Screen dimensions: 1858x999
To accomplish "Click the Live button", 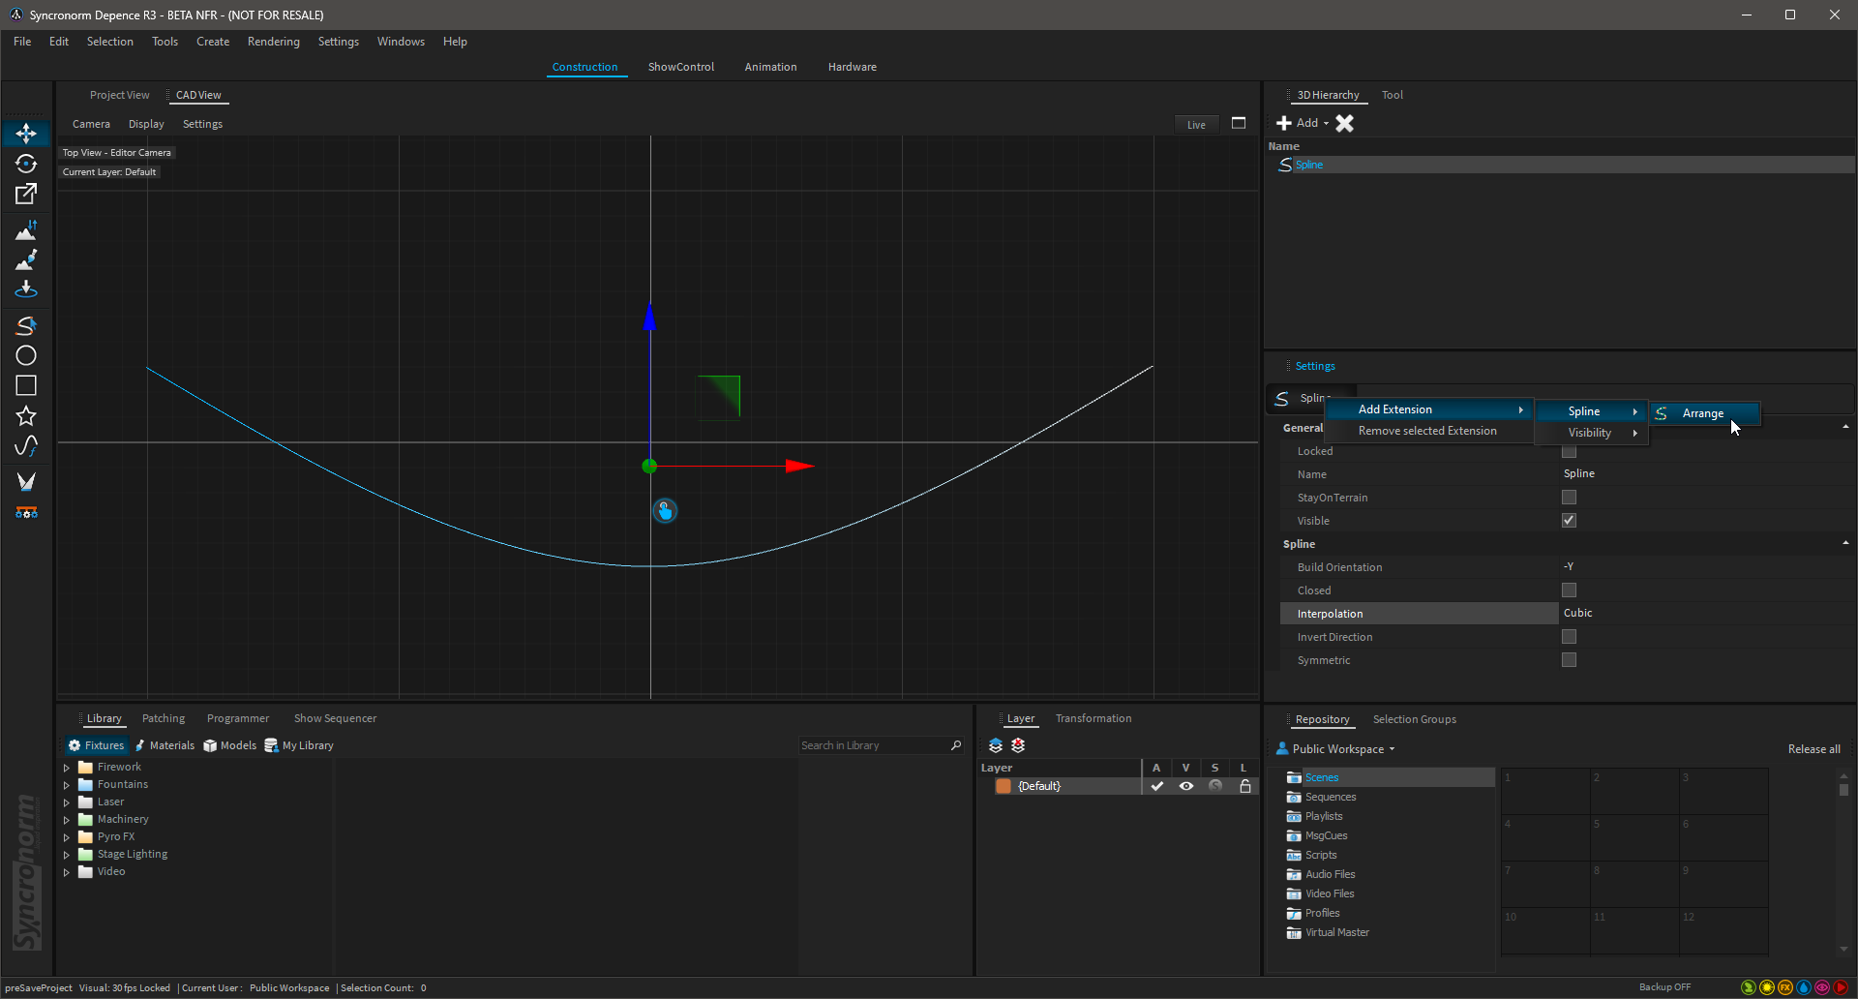I will 1196,124.
